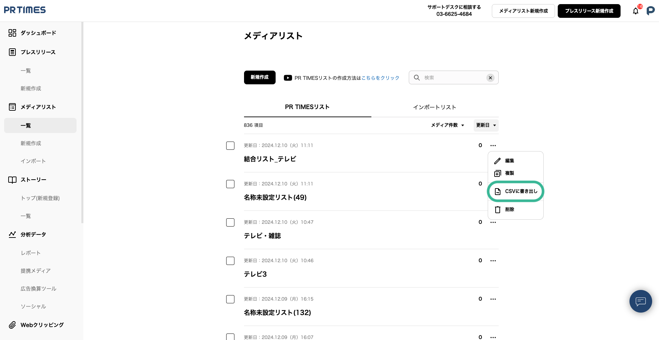Open the chat support bubble
Image resolution: width=659 pixels, height=340 pixels.
(640, 301)
